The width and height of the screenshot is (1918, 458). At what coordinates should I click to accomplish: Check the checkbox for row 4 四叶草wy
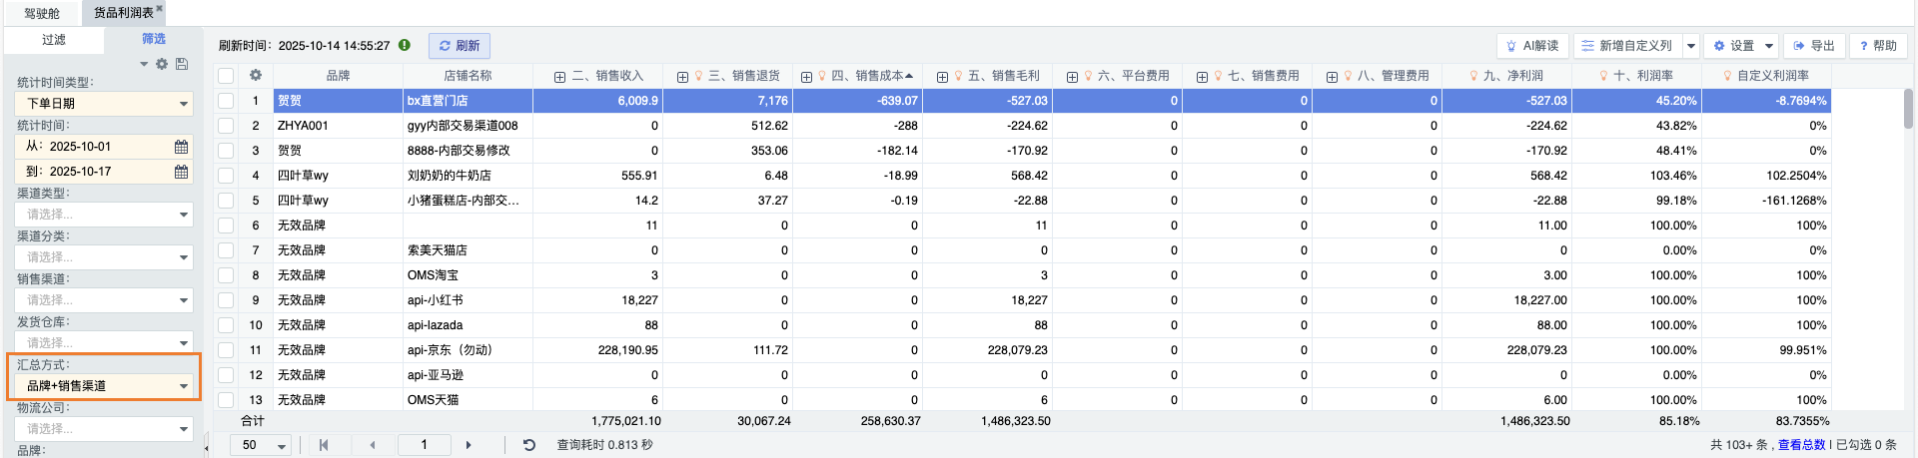pyautogui.click(x=226, y=176)
